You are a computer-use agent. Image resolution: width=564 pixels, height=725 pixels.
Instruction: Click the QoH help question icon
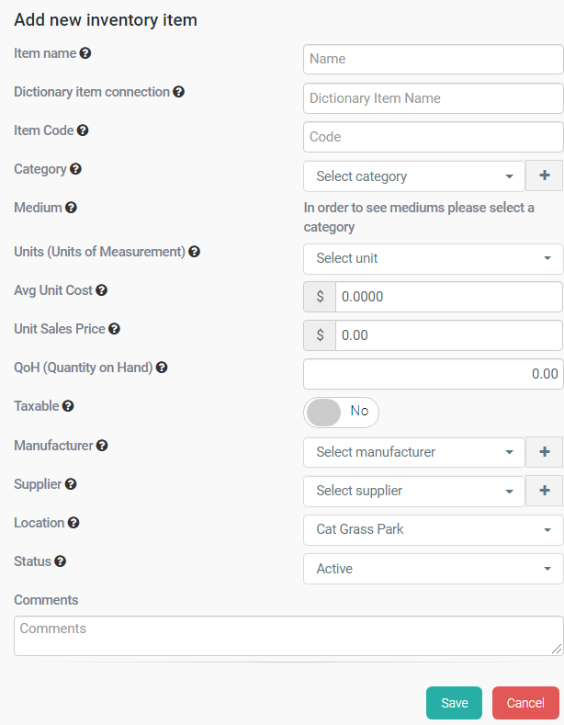(x=162, y=368)
